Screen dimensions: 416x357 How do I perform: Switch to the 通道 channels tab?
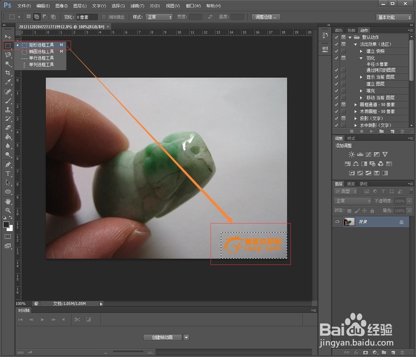click(351, 184)
